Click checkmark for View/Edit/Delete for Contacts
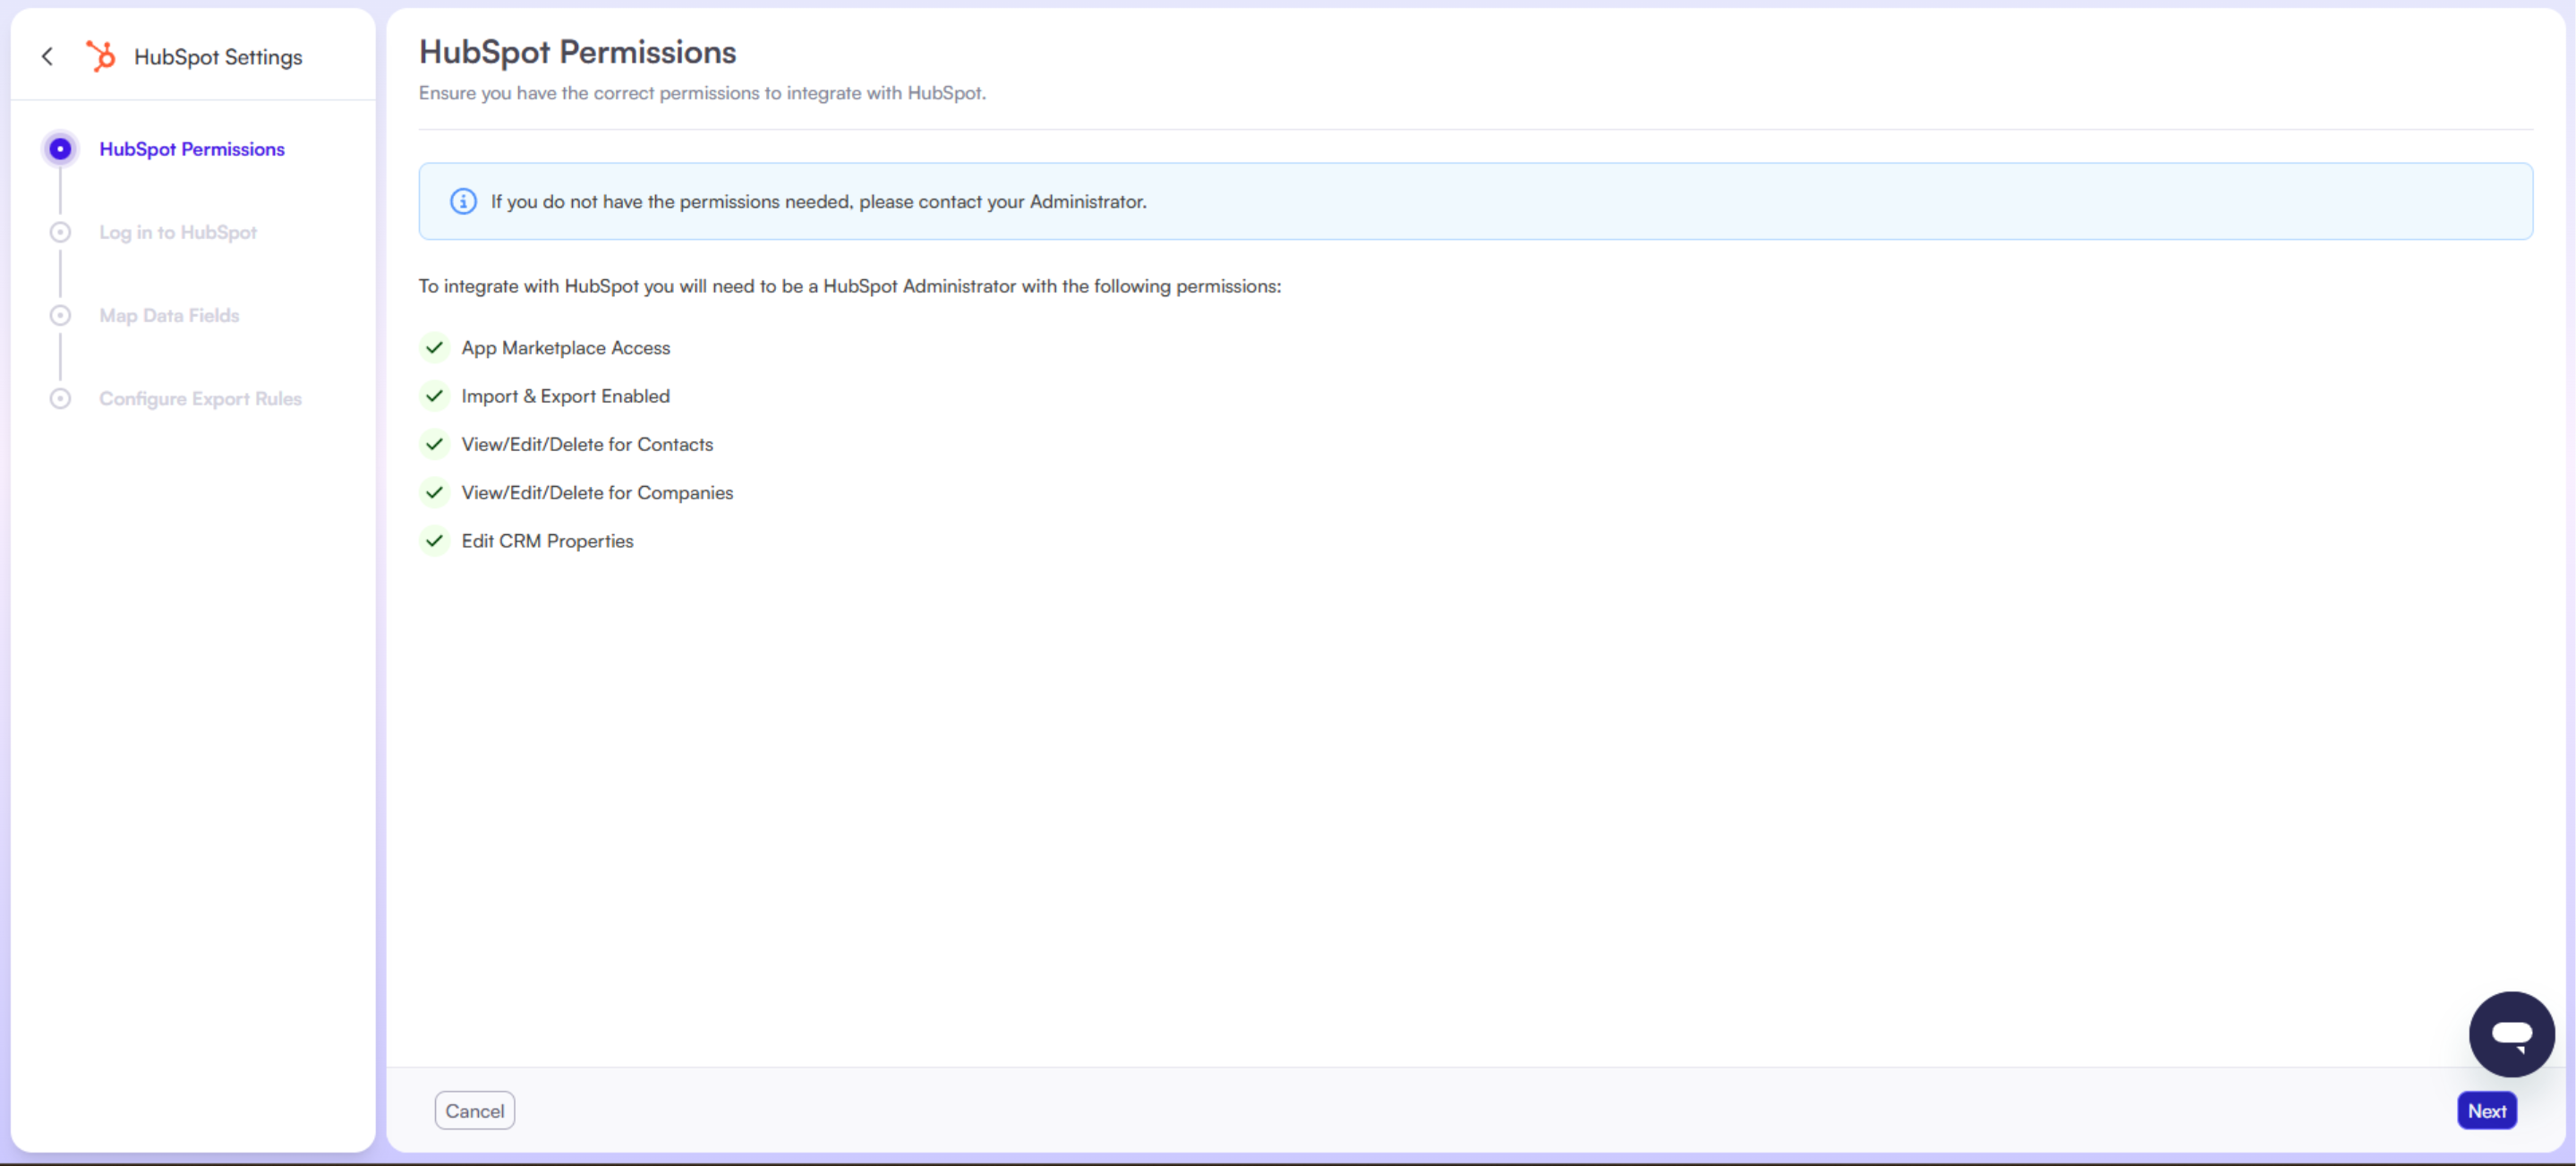Viewport: 2576px width, 1166px height. click(434, 444)
